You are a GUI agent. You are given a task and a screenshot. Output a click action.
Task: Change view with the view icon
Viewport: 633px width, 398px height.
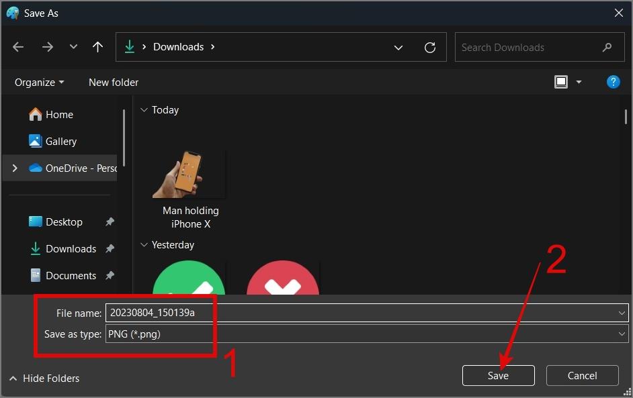(560, 82)
